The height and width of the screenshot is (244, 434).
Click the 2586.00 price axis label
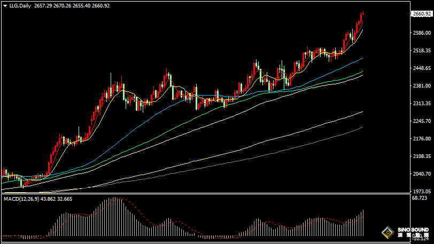tap(422, 33)
